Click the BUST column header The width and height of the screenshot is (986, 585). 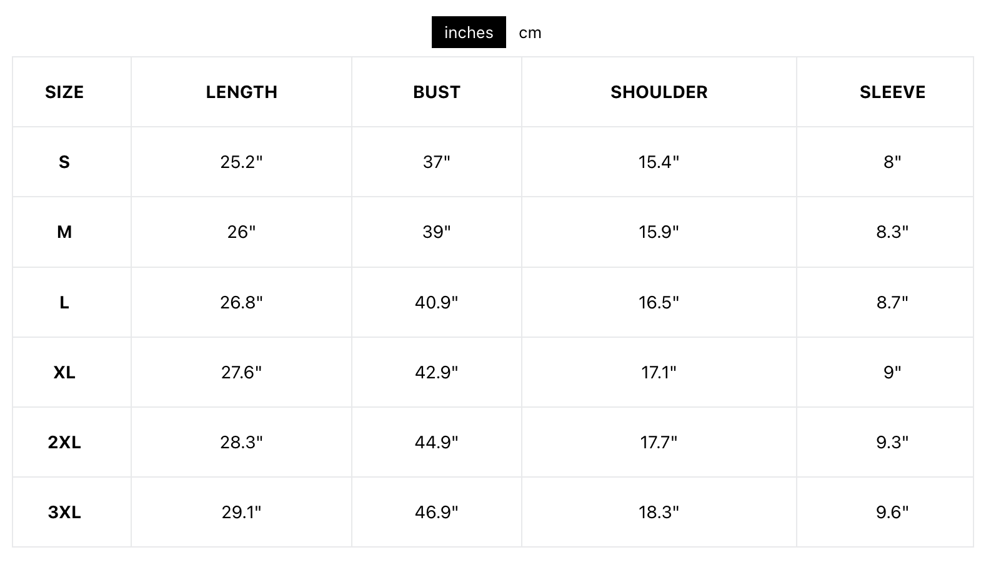tap(436, 92)
